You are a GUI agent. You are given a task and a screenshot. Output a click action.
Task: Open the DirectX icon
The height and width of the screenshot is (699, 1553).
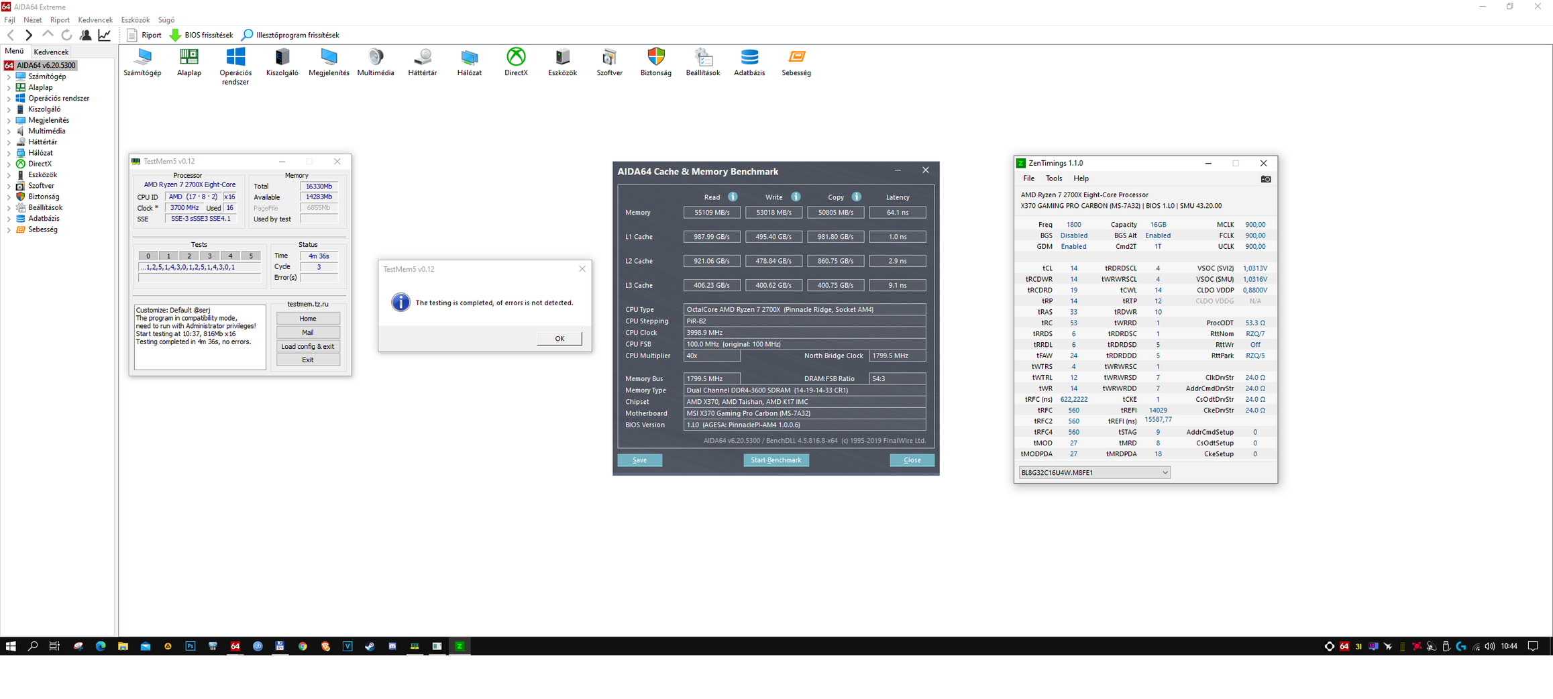(x=516, y=62)
